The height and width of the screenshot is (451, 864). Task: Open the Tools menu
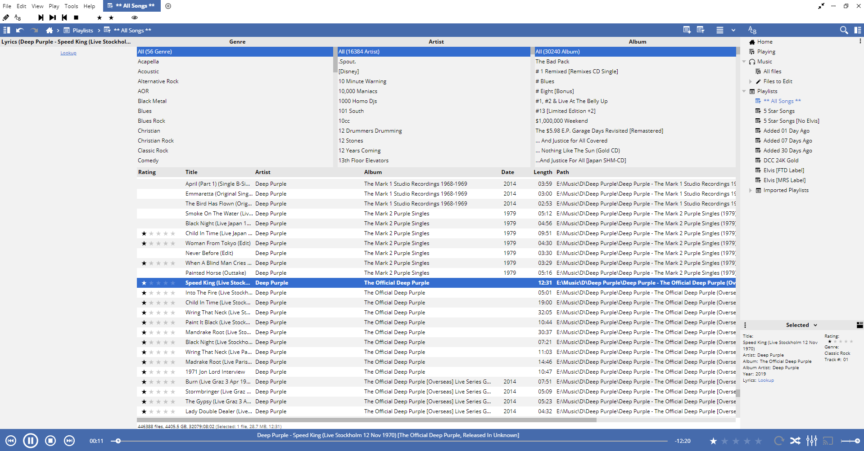pos(71,6)
